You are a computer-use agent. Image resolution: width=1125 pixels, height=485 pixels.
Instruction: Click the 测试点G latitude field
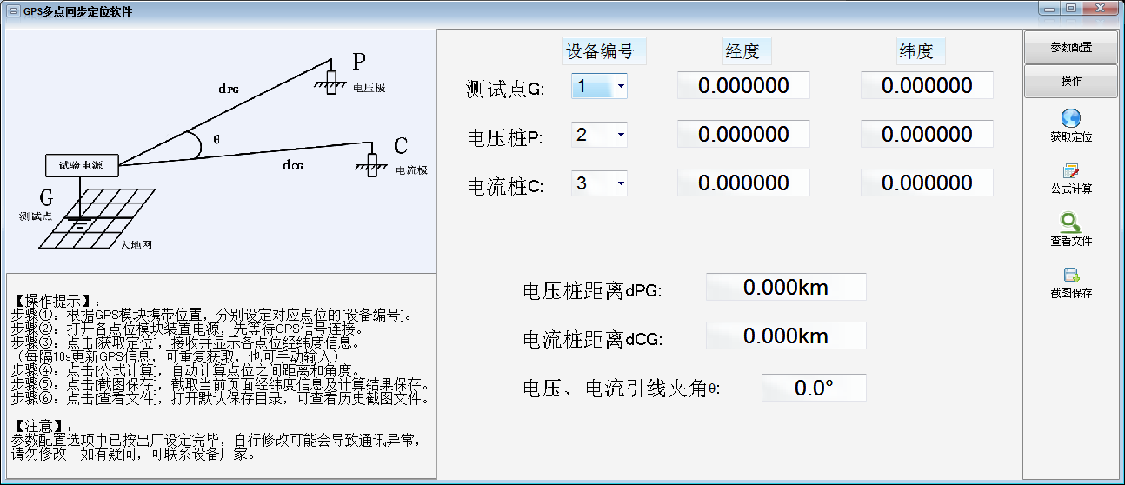tap(927, 86)
